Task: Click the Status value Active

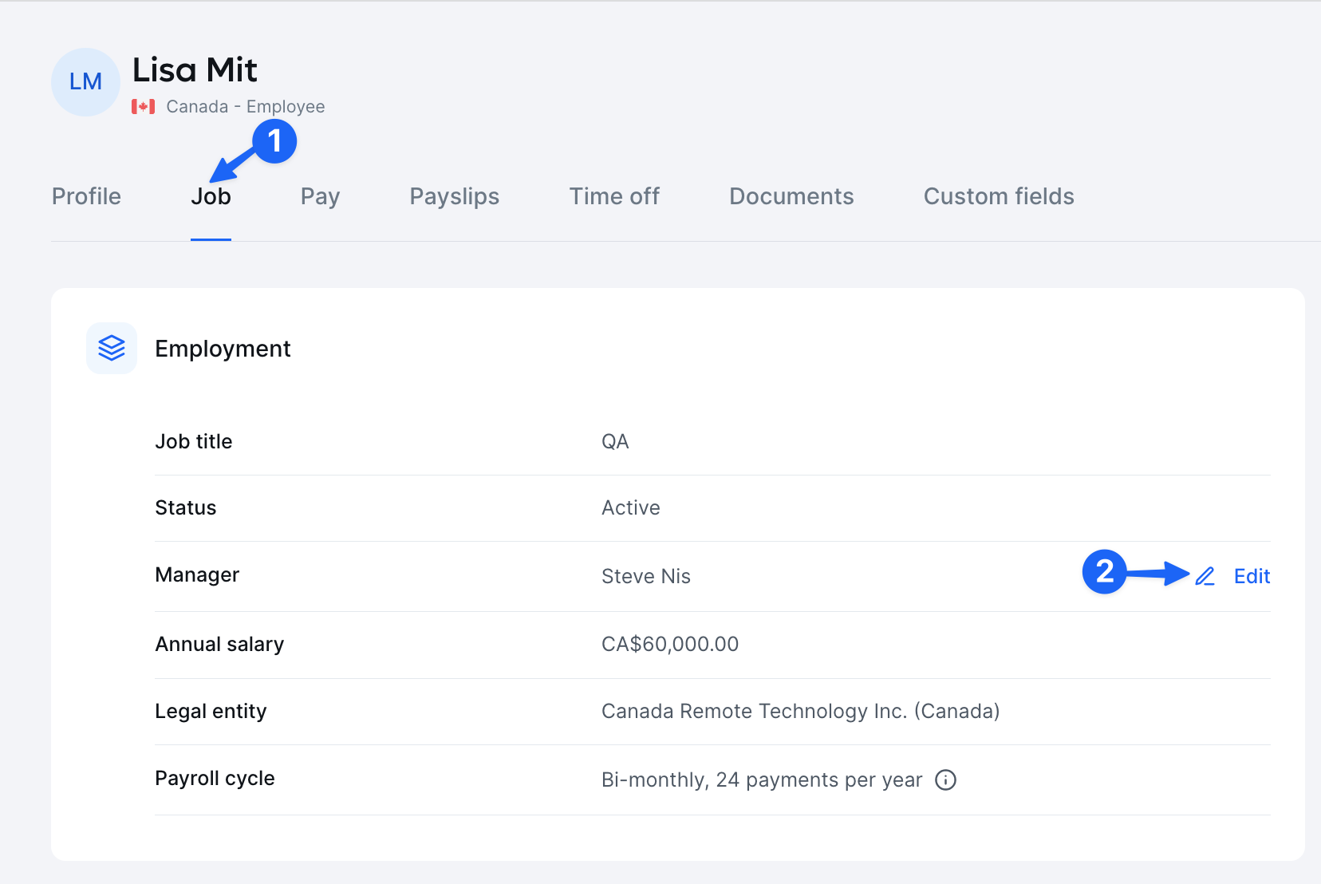Action: 631,507
